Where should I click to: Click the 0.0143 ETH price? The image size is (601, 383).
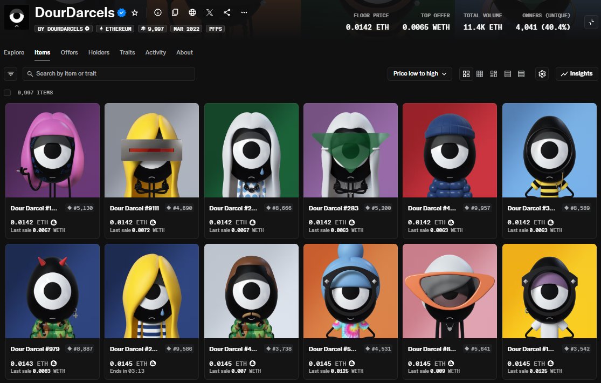(x=29, y=364)
